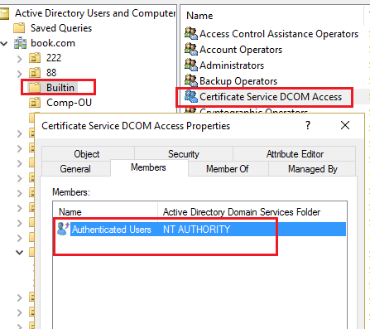Select Active Directory Users and Computers root label
Viewport: 370px width, 329px height.
95,13
